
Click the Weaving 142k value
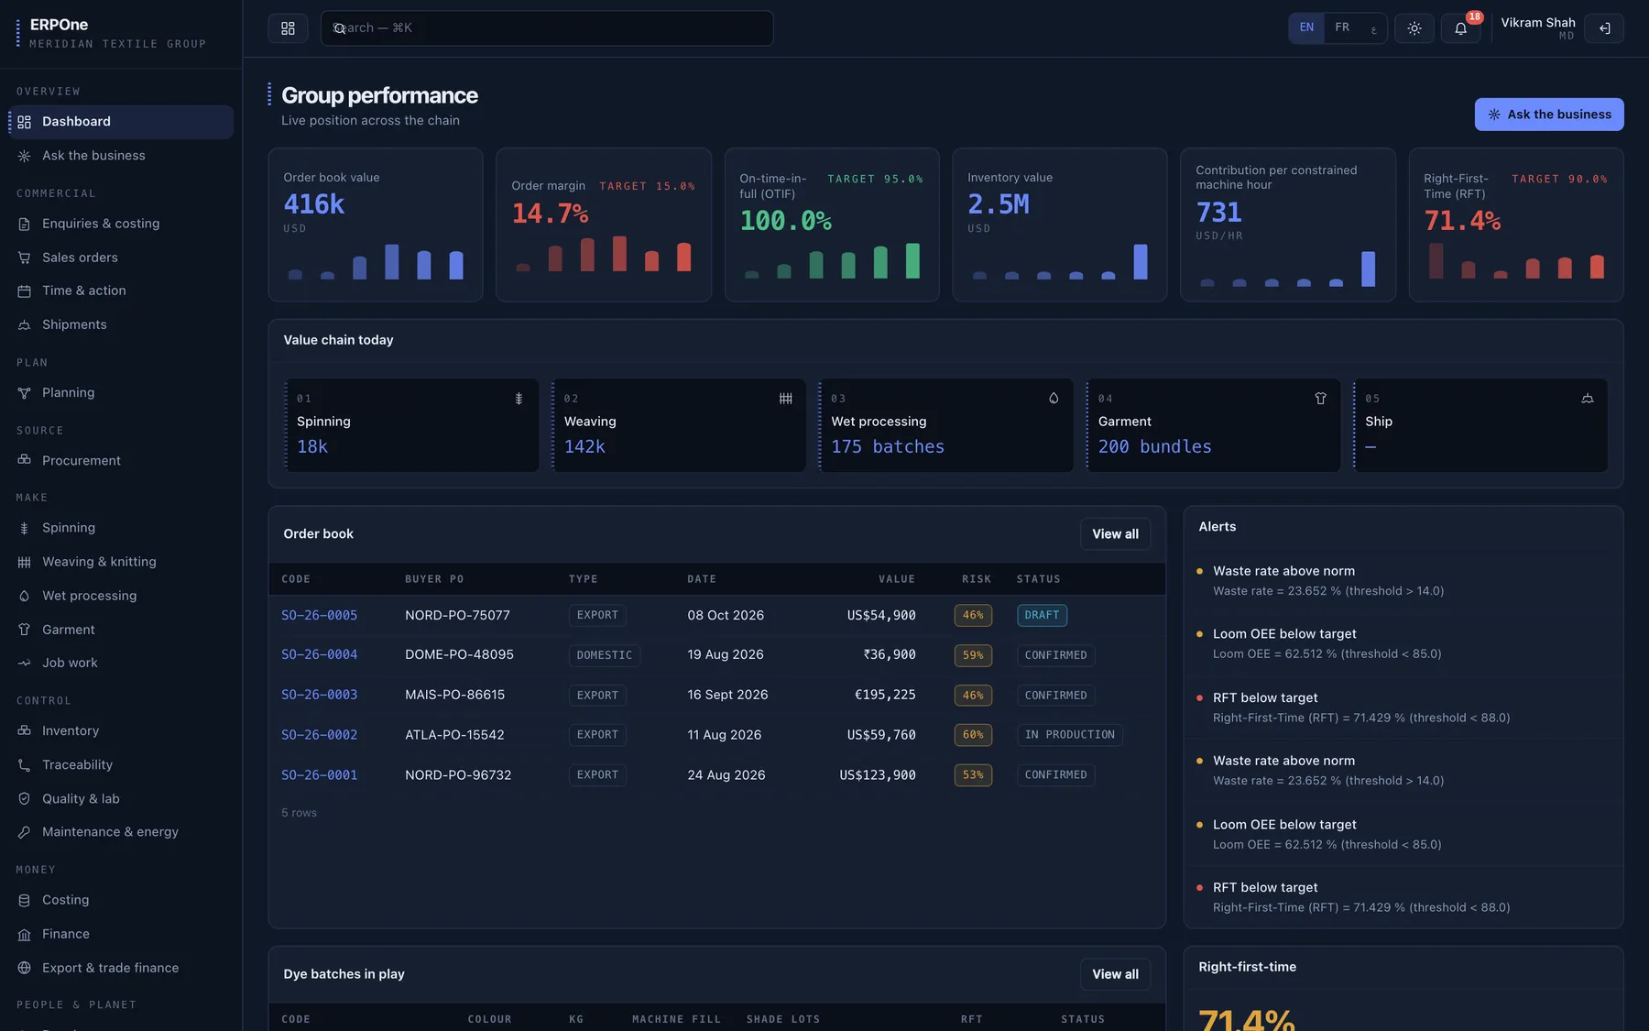click(584, 447)
